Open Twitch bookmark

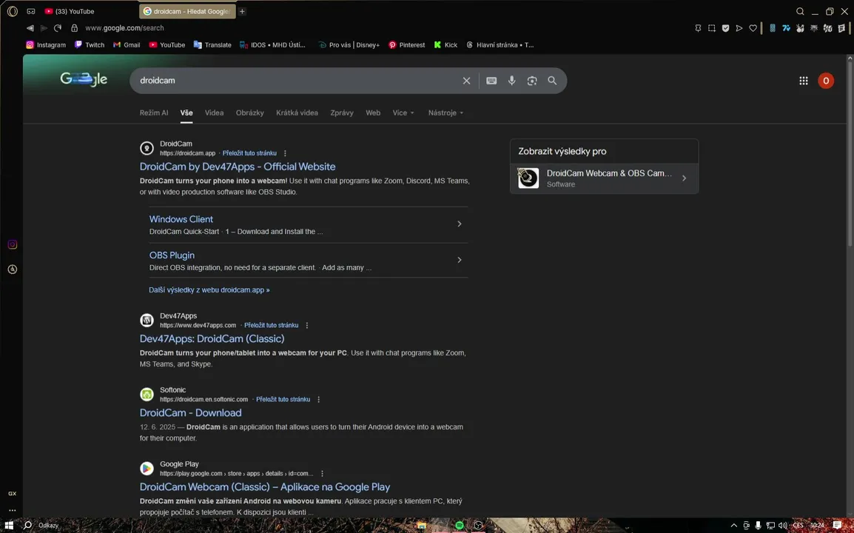click(x=90, y=44)
